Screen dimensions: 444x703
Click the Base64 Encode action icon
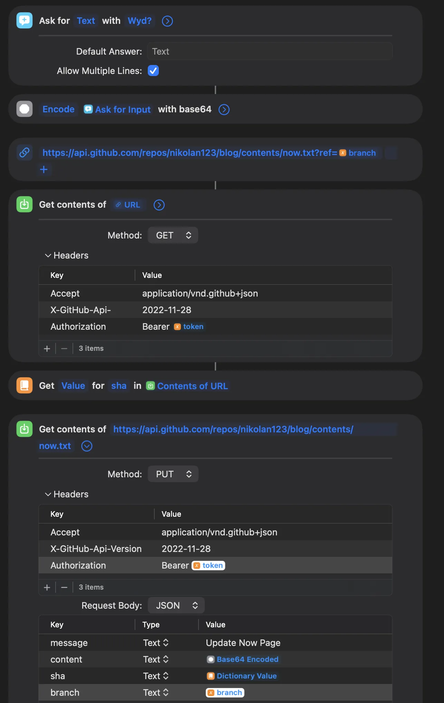coord(25,109)
